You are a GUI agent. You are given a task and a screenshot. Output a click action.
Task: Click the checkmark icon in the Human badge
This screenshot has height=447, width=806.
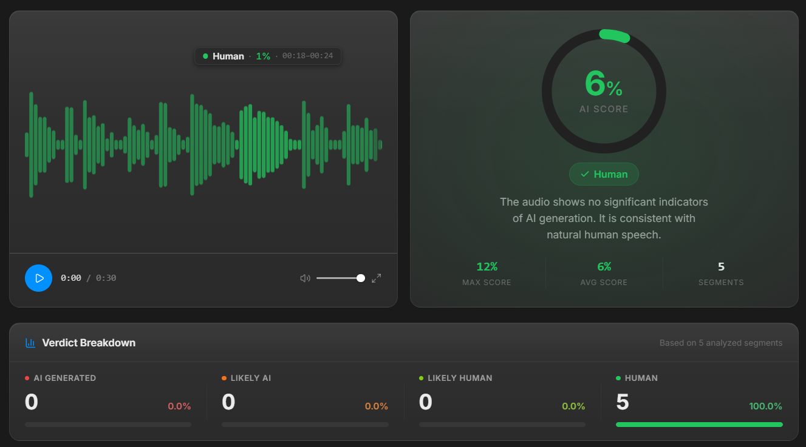[585, 174]
